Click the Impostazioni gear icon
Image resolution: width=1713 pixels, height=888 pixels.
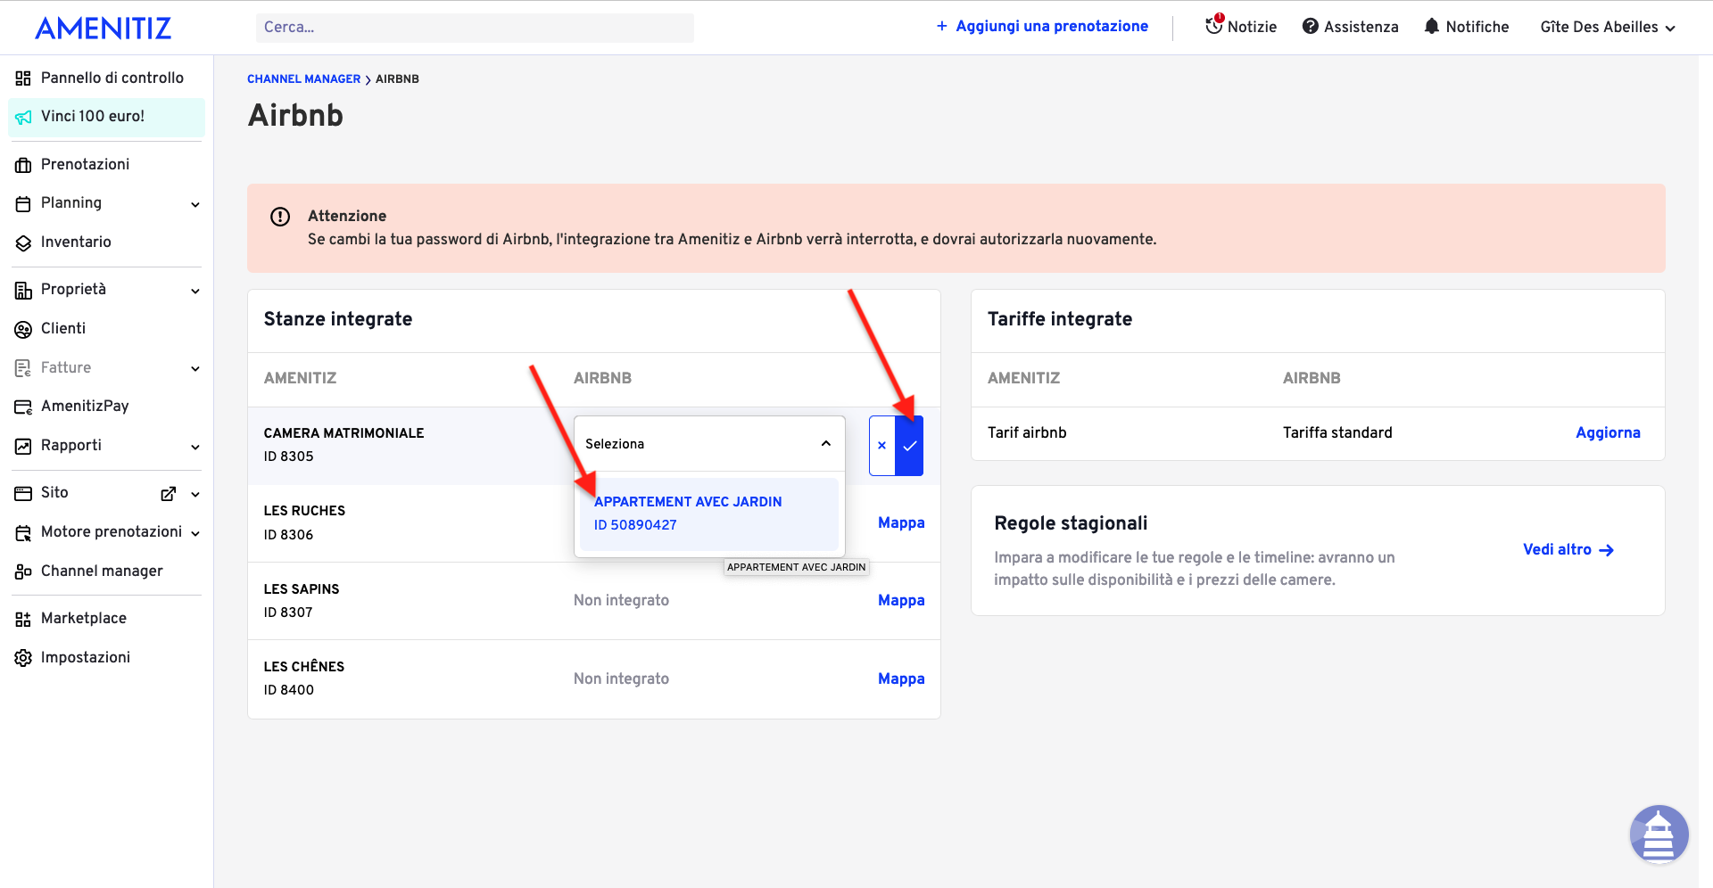[x=23, y=658]
